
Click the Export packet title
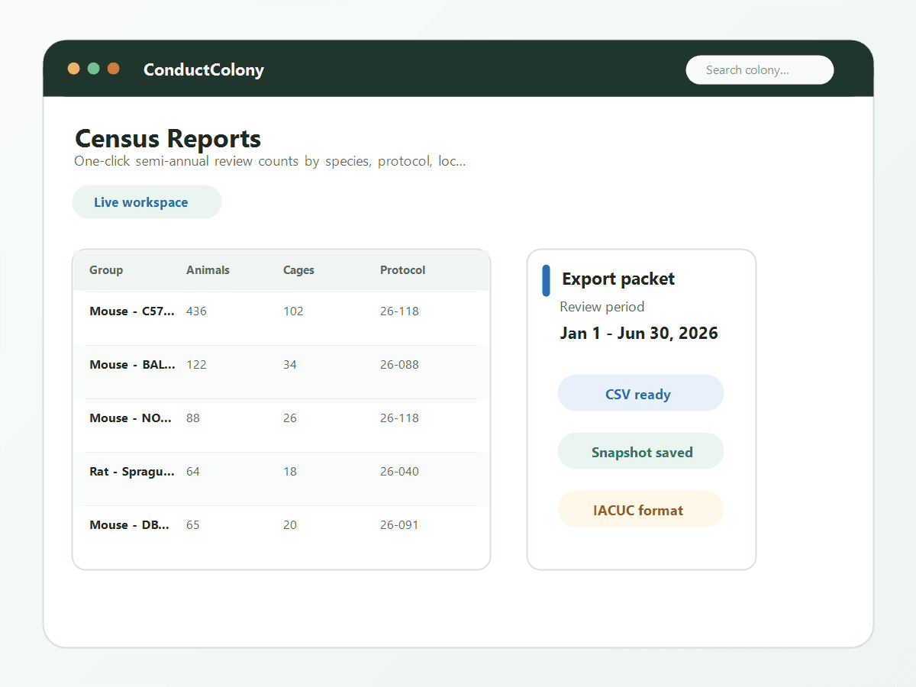618,279
